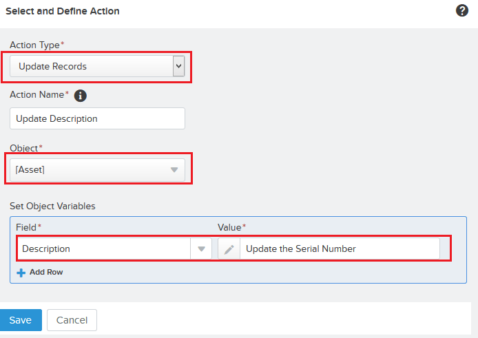Click the Action Name info icon

click(80, 96)
